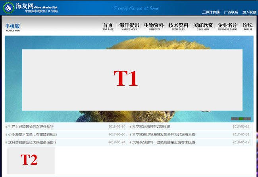This screenshot has width=258, height=177.
Task: Switch to 手机版 mobile web version
Action: [x=12, y=27]
